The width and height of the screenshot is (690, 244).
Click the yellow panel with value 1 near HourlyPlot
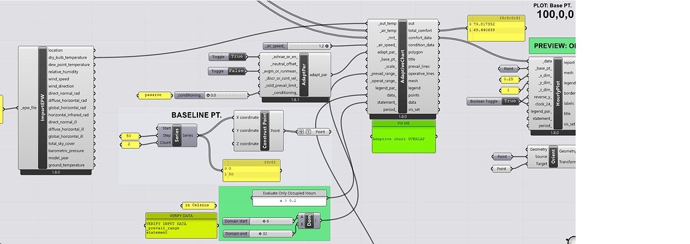[509, 90]
